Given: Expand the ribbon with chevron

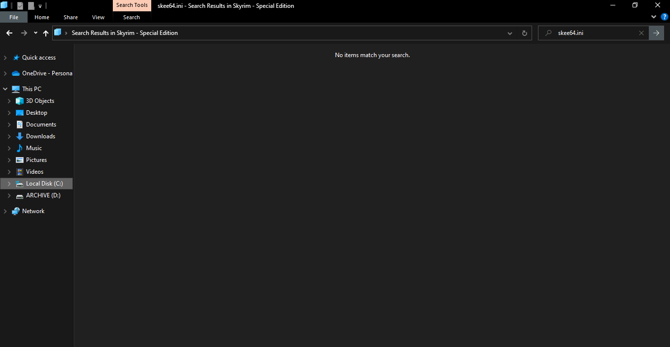Looking at the screenshot, I should coord(654,17).
